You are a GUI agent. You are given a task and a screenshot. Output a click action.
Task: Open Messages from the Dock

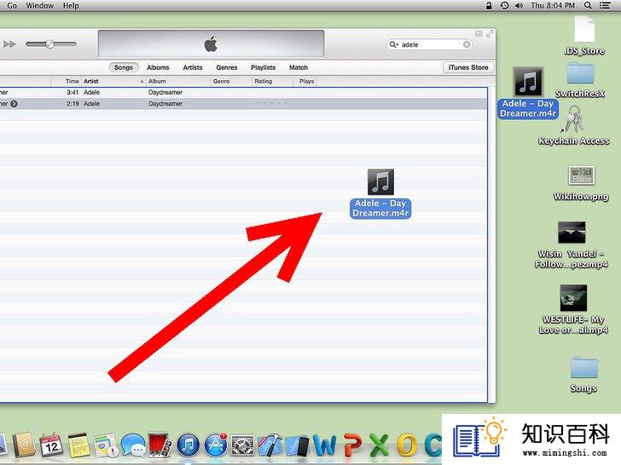(133, 445)
